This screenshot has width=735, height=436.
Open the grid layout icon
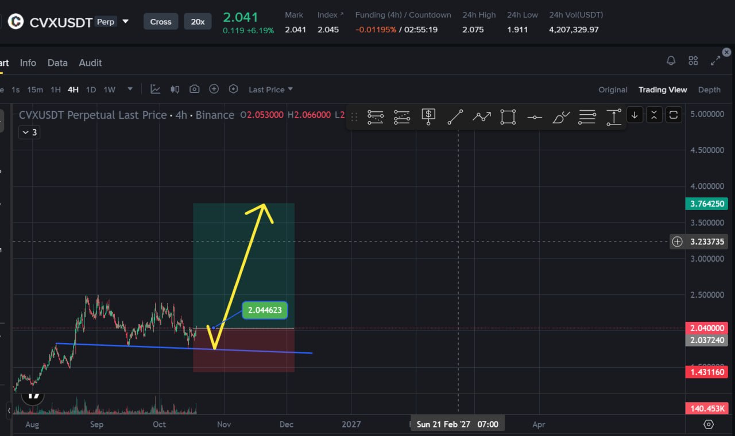(x=693, y=60)
